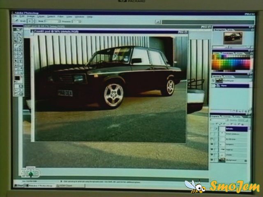Select the Open state in History panel

[232, 86]
